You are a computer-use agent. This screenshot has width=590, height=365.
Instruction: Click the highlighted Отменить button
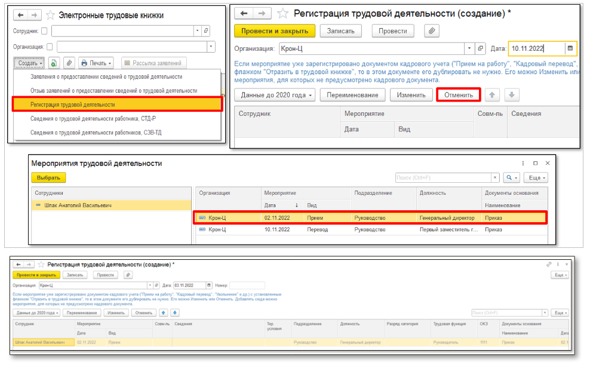pyautogui.click(x=458, y=95)
